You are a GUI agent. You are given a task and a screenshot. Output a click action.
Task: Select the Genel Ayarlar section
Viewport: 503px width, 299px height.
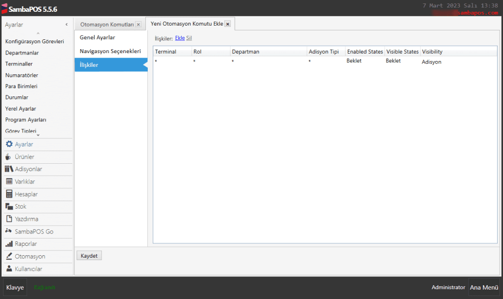click(x=97, y=37)
